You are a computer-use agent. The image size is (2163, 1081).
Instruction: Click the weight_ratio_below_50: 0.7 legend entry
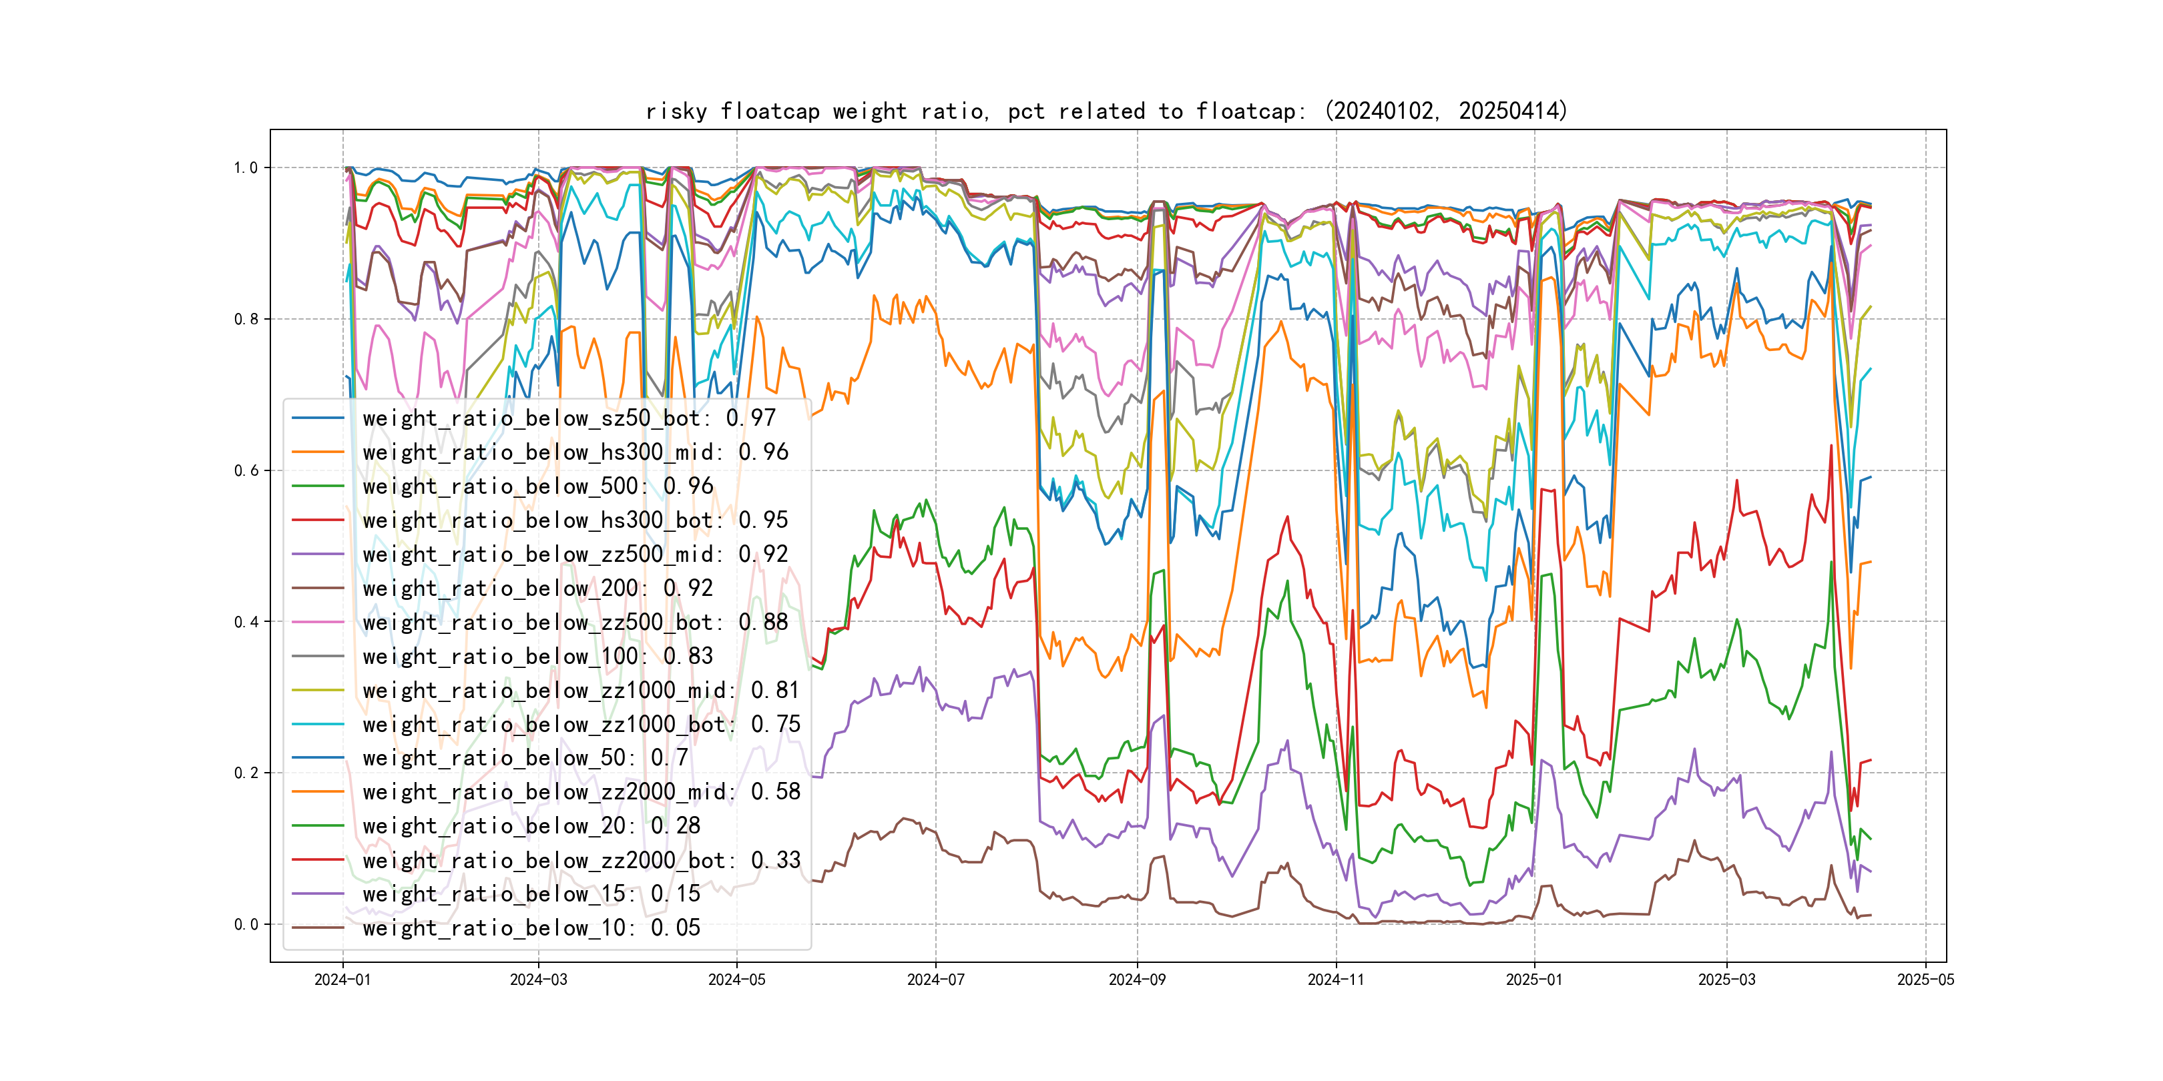[x=525, y=758]
